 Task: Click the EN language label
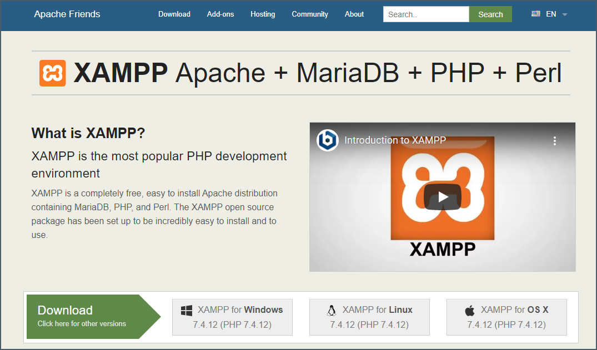551,14
